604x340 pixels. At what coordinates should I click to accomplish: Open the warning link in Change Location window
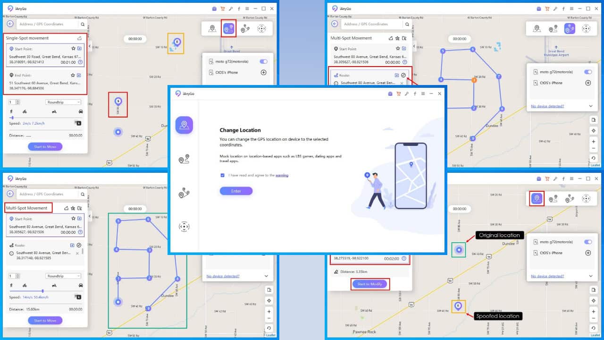click(x=282, y=175)
